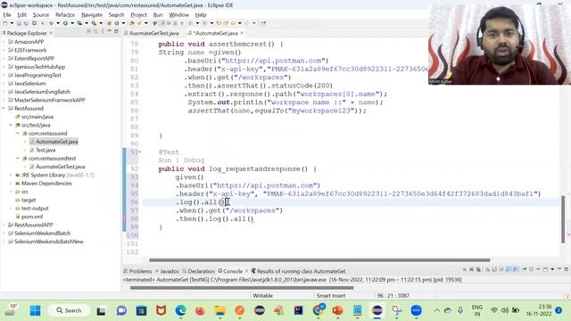The width and height of the screenshot is (571, 321).
Task: Open the Source menu
Action: click(41, 15)
